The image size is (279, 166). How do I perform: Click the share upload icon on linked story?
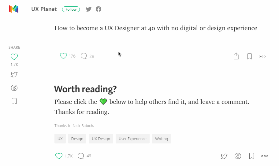(x=236, y=56)
